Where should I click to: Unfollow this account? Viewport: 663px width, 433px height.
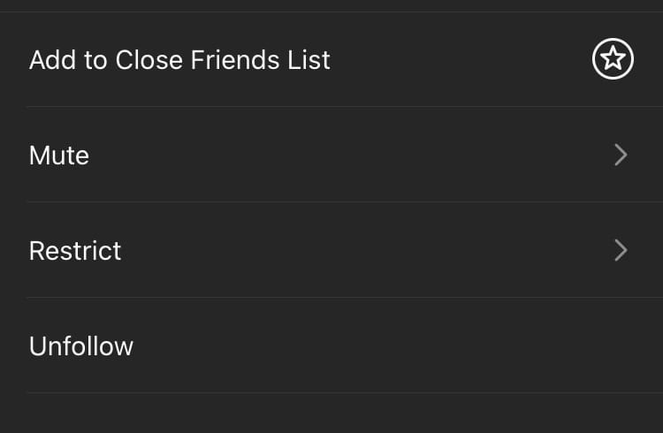coord(81,346)
